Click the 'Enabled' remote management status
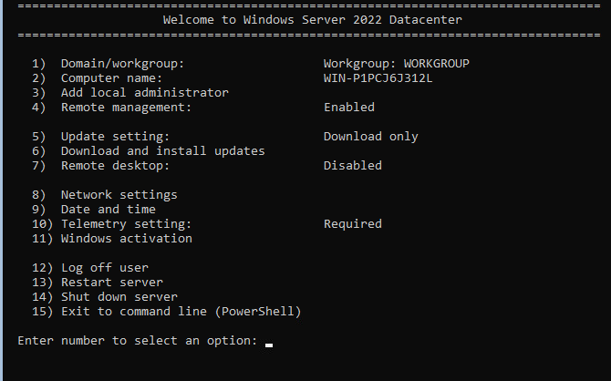The width and height of the screenshot is (611, 381). (x=349, y=108)
